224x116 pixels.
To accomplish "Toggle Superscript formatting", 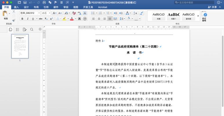I will click(x=51, y=19).
